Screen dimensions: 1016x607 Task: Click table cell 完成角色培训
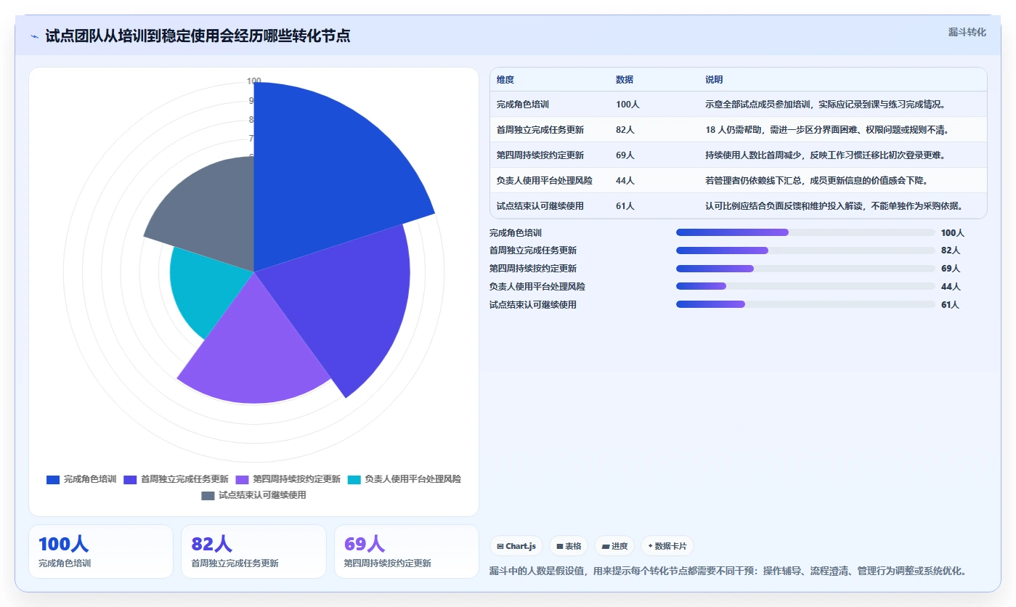click(523, 105)
